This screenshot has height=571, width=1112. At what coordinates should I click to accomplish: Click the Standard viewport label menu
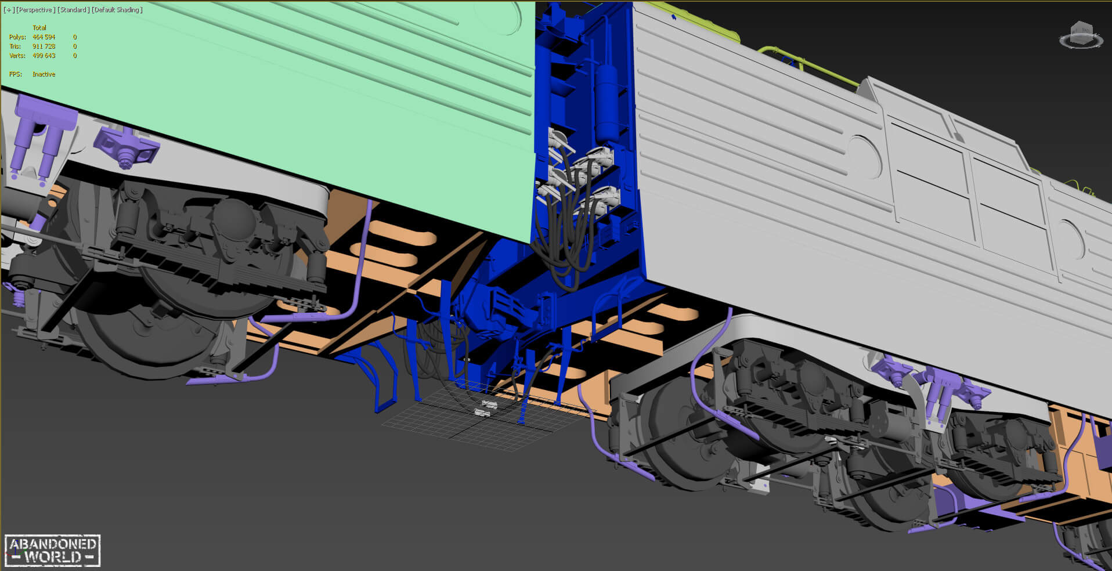pos(73,10)
